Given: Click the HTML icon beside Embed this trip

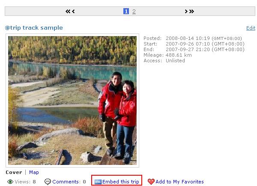Looking at the screenshot, I should point(98,182).
